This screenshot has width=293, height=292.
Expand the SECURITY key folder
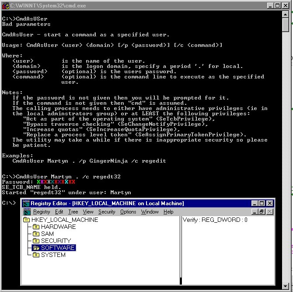point(36,241)
